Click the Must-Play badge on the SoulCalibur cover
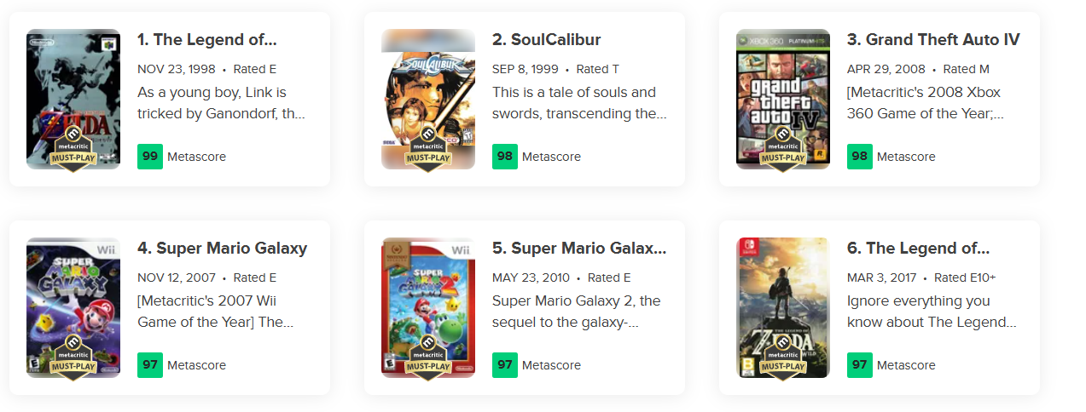The width and height of the screenshot is (1086, 412). (x=428, y=150)
